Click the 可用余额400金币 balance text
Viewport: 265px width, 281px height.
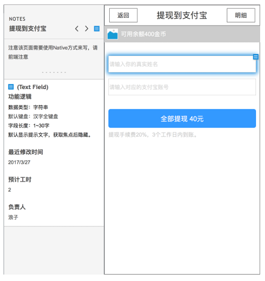[143, 34]
